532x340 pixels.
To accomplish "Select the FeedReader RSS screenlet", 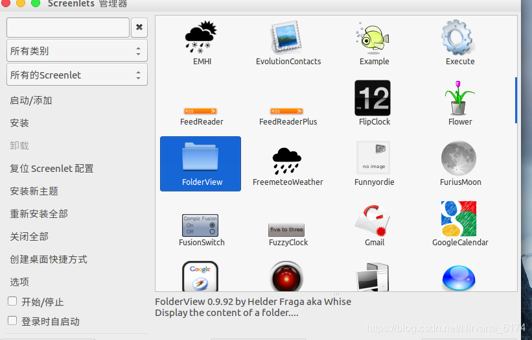I will pos(201,112).
